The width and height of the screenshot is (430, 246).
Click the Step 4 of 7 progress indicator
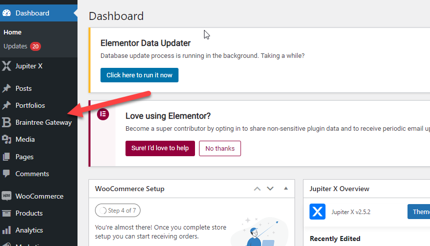[x=117, y=211]
